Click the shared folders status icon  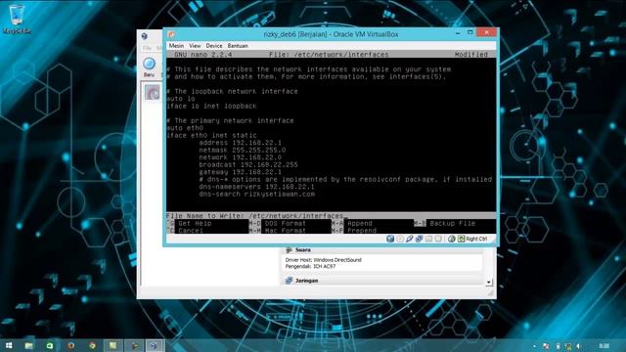pos(428,239)
